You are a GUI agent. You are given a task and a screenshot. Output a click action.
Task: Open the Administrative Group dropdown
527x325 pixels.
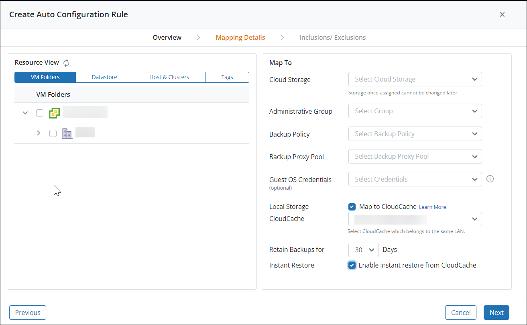[x=415, y=111]
